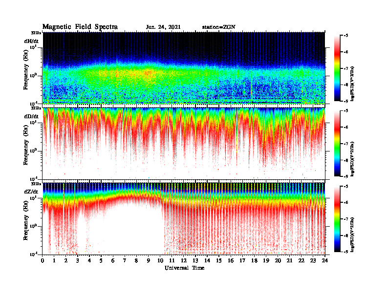This screenshot has height=299, width=387.
Task: Select the dD/dt panel label
Action: [31, 116]
